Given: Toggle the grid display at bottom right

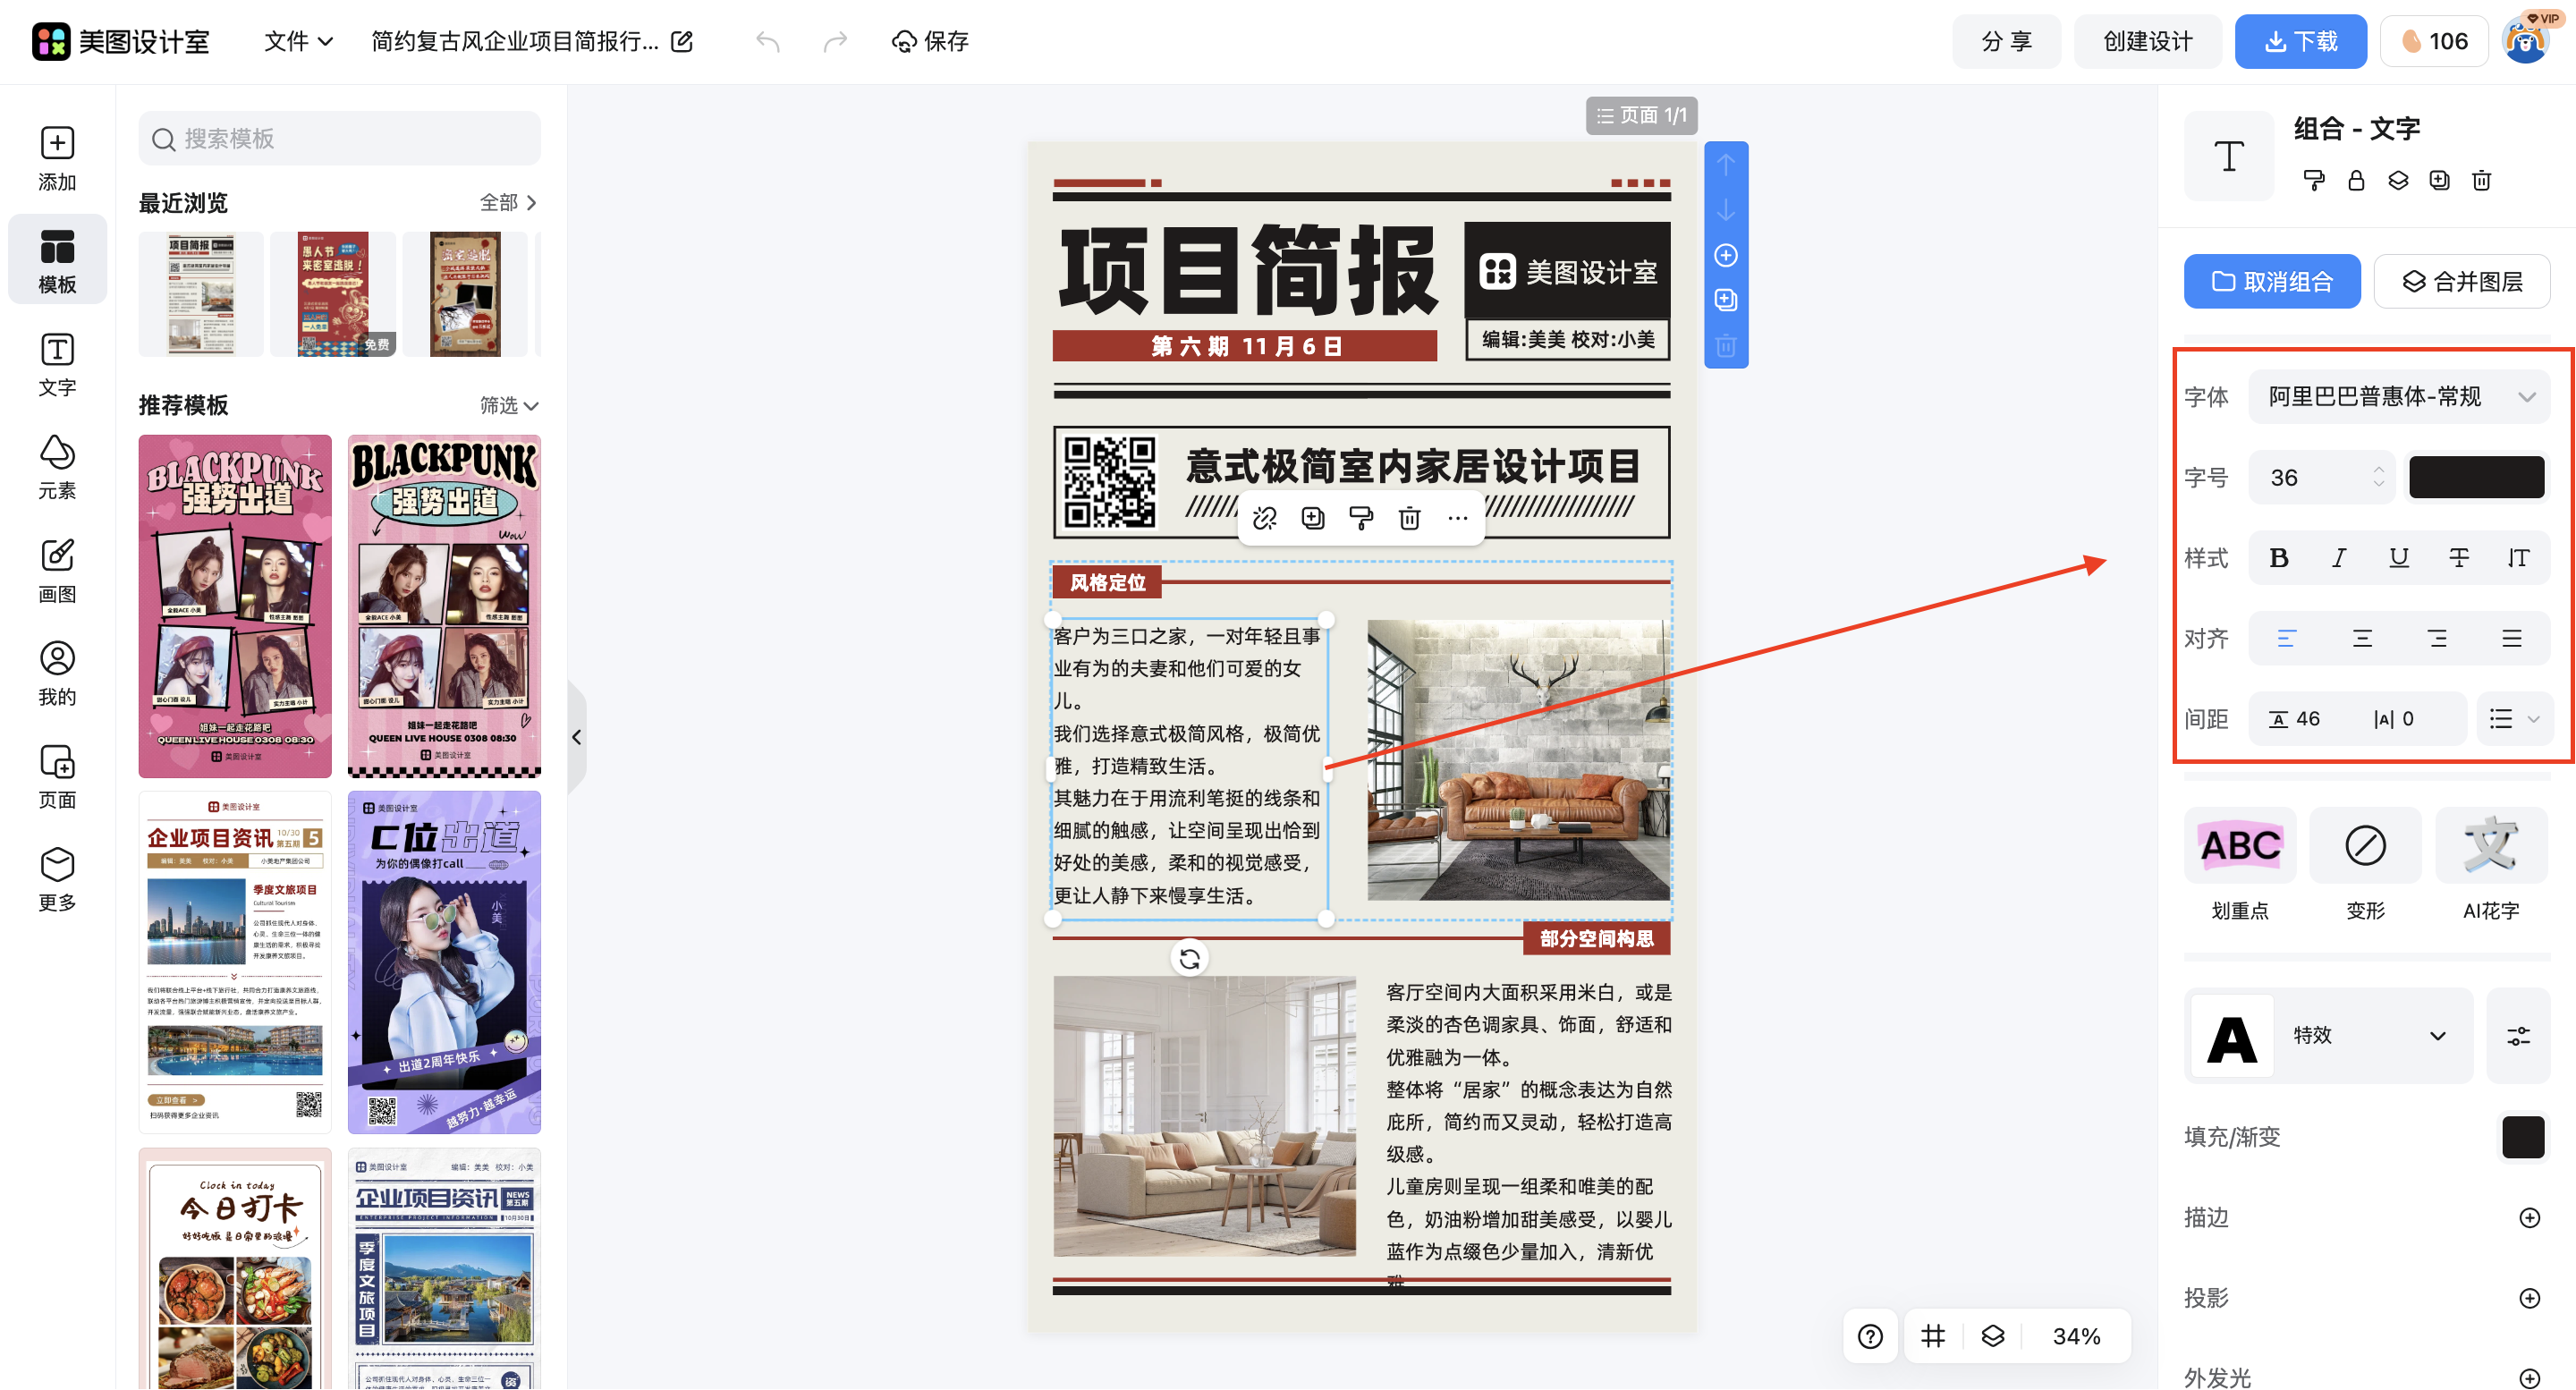Looking at the screenshot, I should click(1933, 1336).
